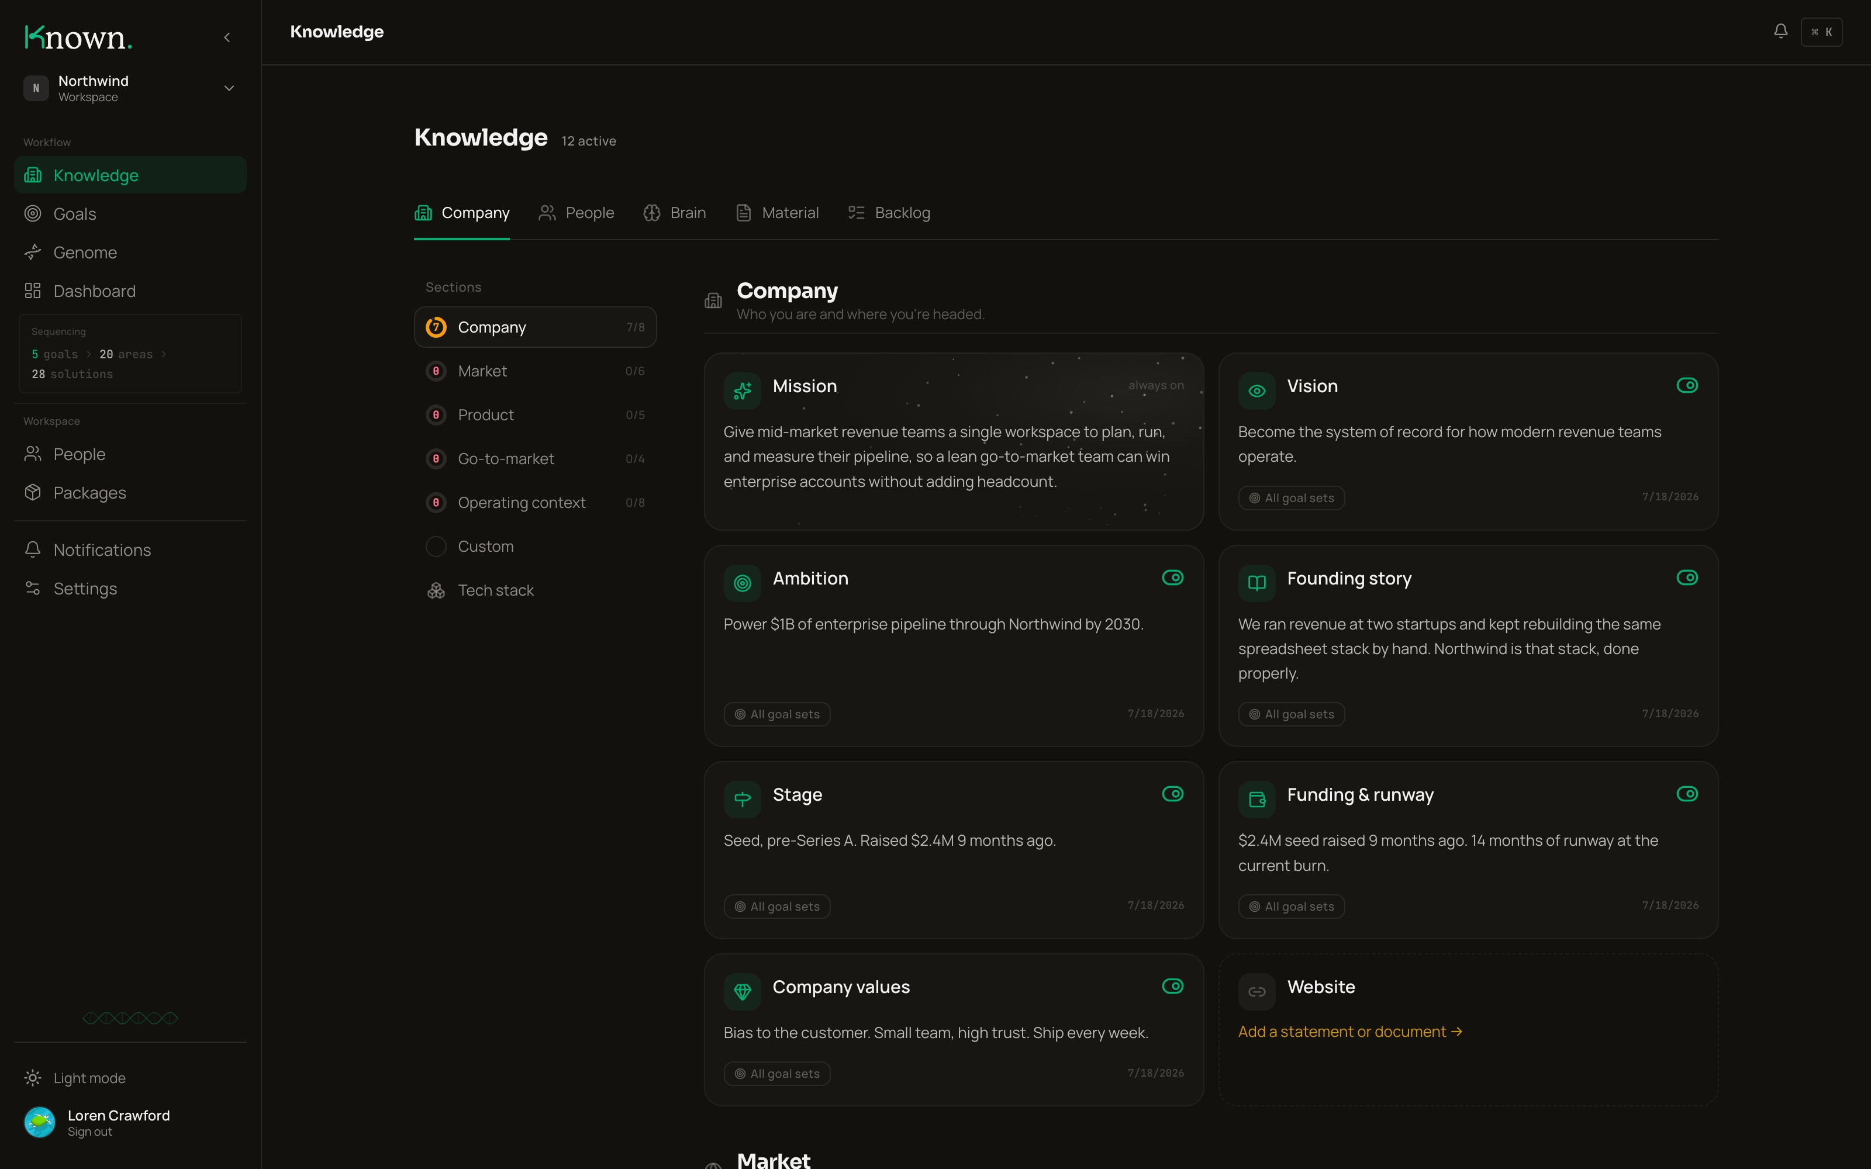Click the notification bell in top bar

(1780, 32)
